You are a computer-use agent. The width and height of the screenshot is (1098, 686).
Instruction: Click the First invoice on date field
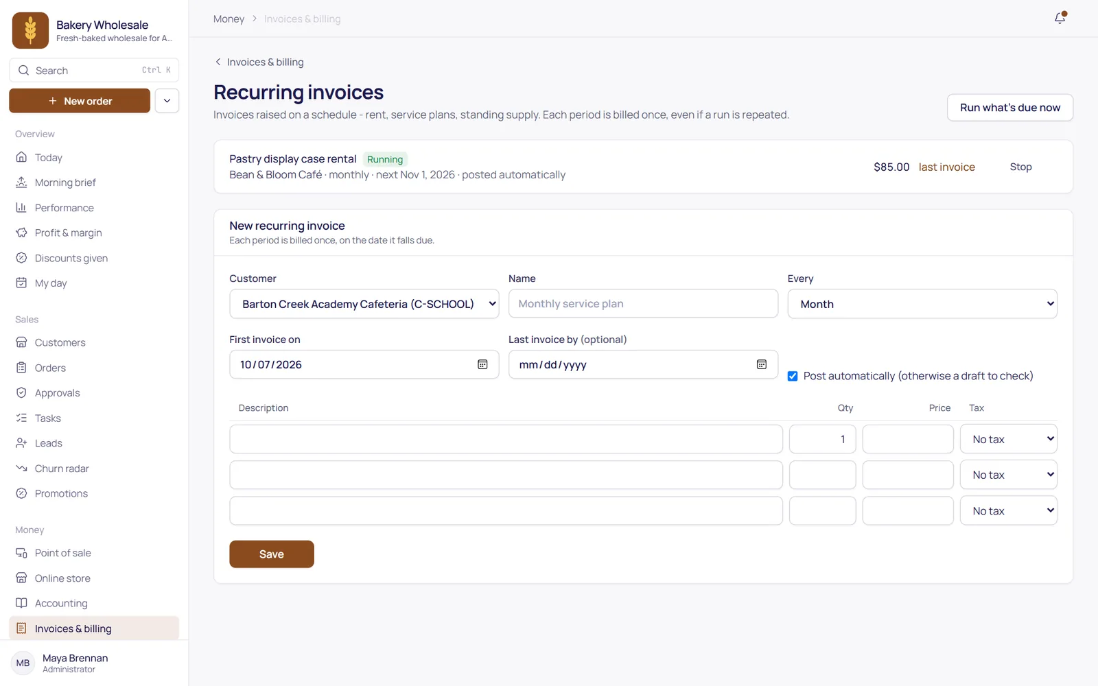[364, 364]
